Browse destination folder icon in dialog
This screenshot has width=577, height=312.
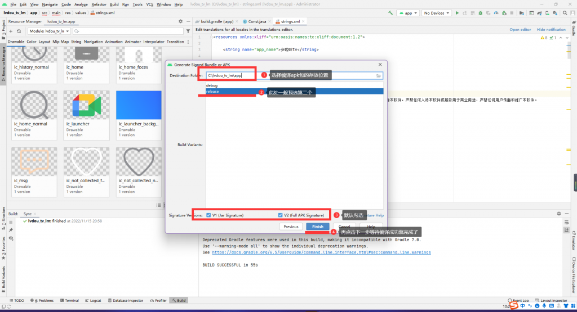[x=379, y=75]
